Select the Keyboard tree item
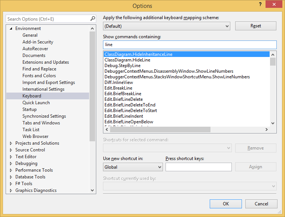This screenshot has width=285, height=217. coord(48,96)
